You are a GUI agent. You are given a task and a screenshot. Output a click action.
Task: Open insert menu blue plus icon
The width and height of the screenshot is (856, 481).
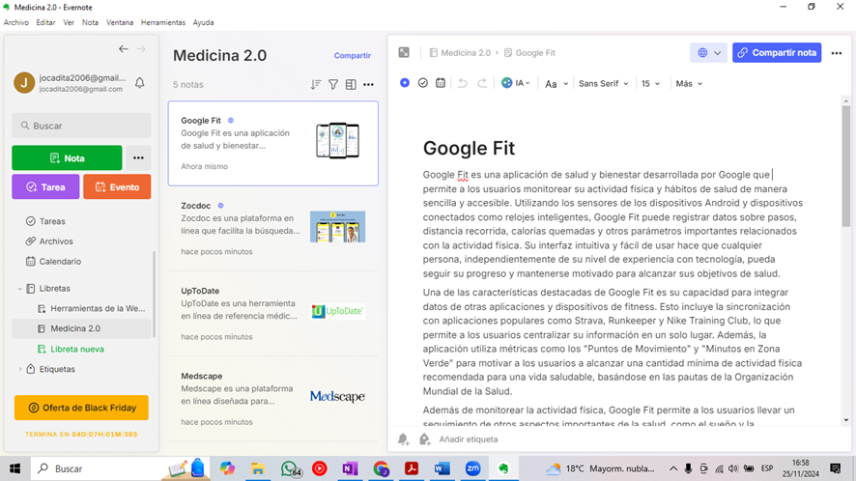[405, 83]
